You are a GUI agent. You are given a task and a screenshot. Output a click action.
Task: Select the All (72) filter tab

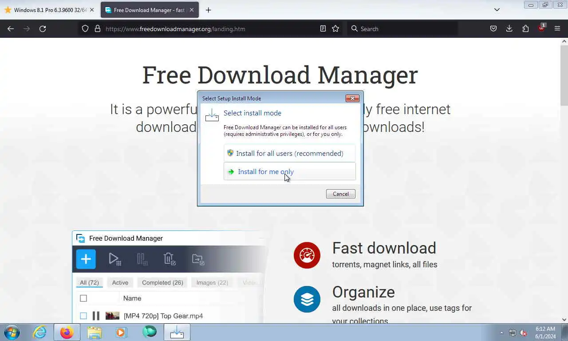tap(89, 282)
